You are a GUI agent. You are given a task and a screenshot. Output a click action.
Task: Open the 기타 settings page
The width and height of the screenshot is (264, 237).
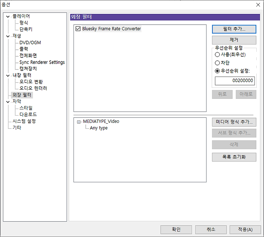pos(17,128)
